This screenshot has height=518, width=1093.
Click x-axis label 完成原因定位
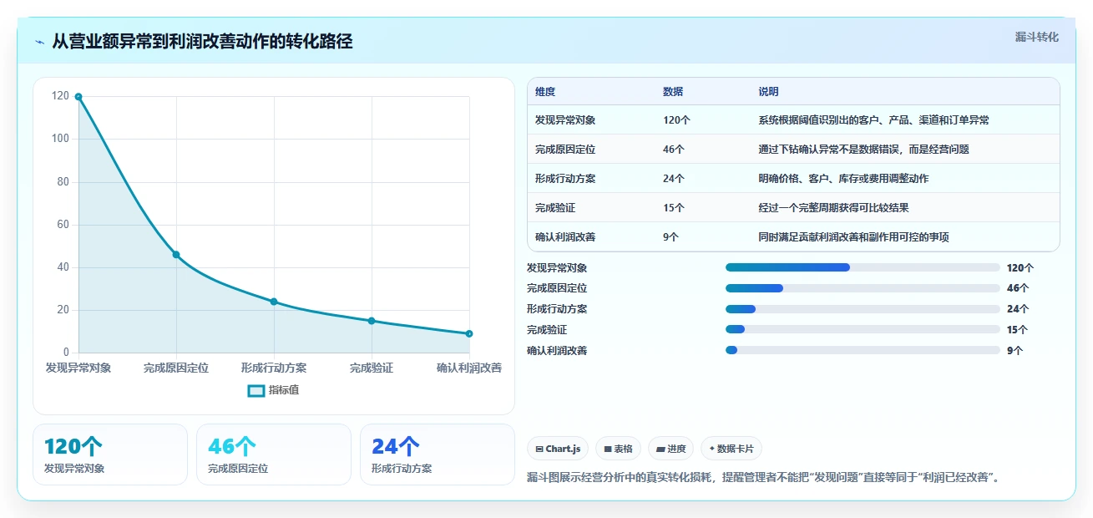coord(176,368)
